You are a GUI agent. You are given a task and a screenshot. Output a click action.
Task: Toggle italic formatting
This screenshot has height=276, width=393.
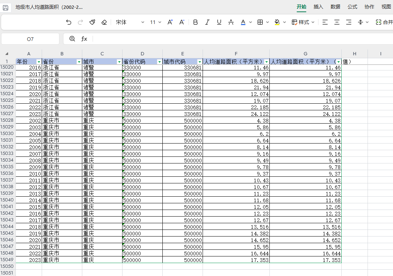pyautogui.click(x=207, y=22)
